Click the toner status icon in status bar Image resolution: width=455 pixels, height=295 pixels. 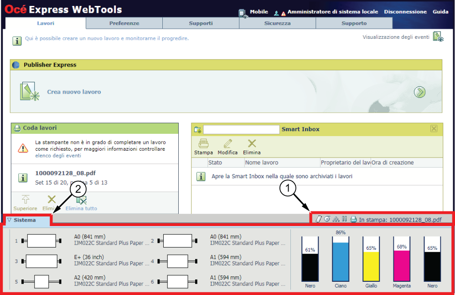pos(336,219)
